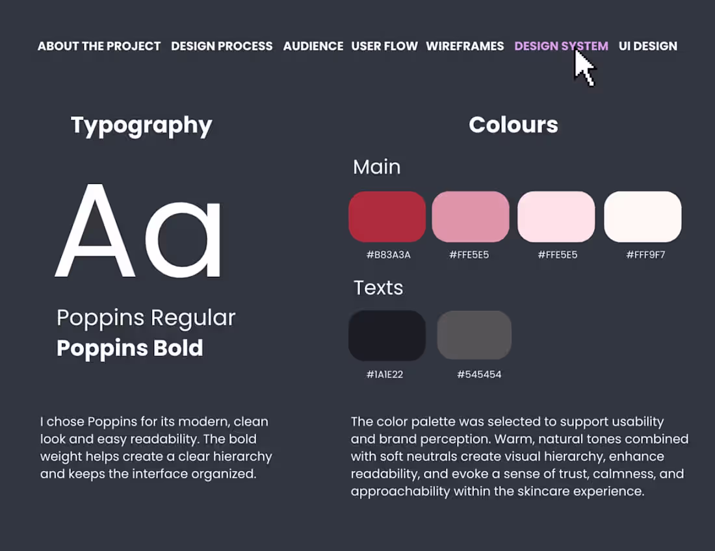715x551 pixels.
Task: Select the dark #1A1E22 text color swatch
Action: (x=387, y=335)
